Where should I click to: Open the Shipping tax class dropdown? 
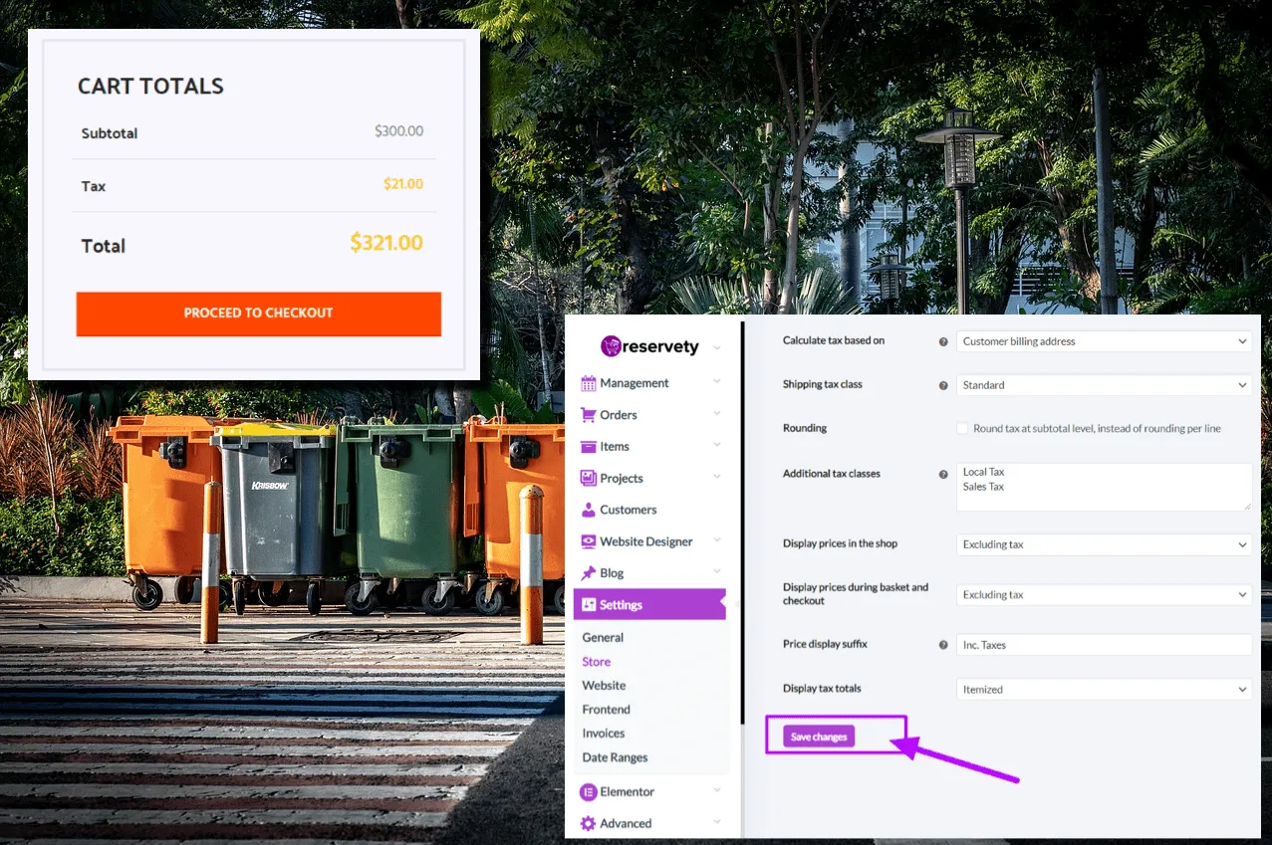click(1104, 384)
